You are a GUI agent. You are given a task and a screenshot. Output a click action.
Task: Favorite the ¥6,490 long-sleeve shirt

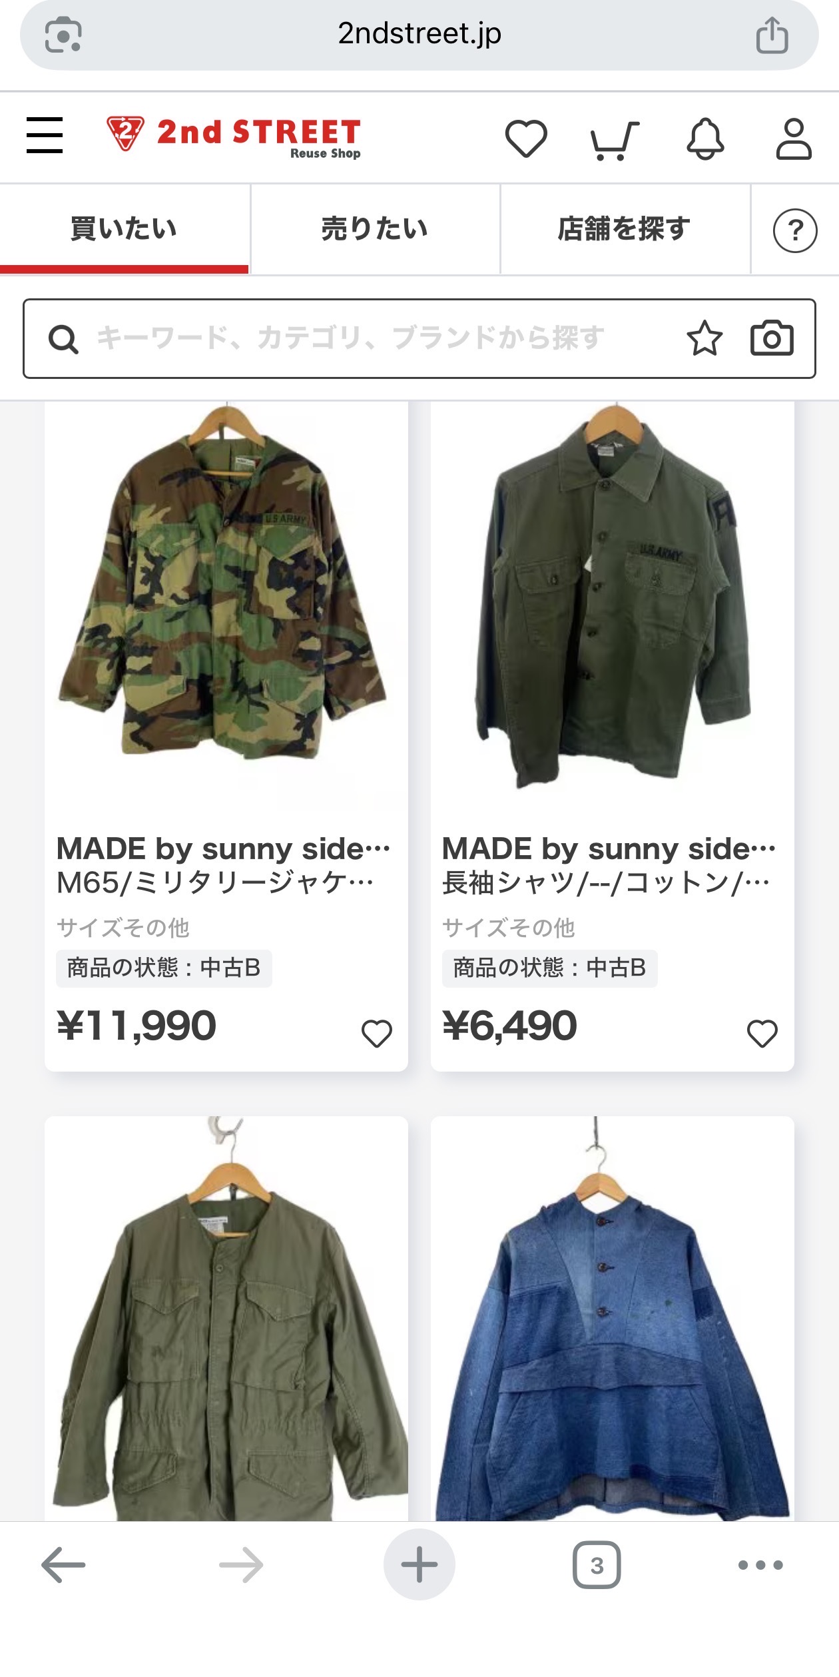(762, 1033)
